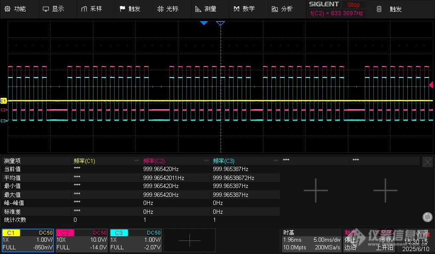Click the Stop run-state indicator
Image resolution: width=435 pixels, height=254 pixels.
tap(353, 5)
